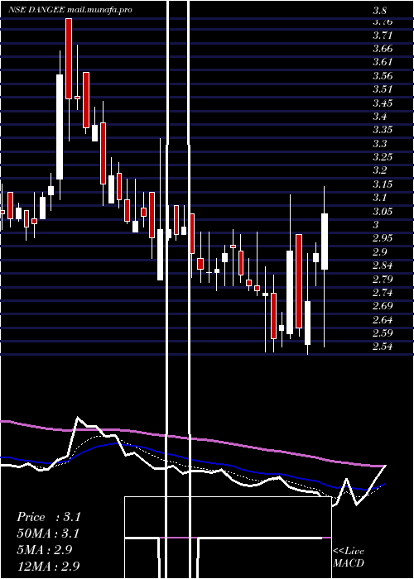Image resolution: width=414 pixels, height=579 pixels.
Task: Click the 2.95 price axis label
Action: [x=383, y=238]
